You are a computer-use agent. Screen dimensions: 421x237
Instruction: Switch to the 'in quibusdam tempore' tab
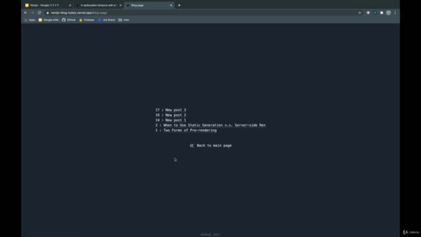pyautogui.click(x=98, y=5)
